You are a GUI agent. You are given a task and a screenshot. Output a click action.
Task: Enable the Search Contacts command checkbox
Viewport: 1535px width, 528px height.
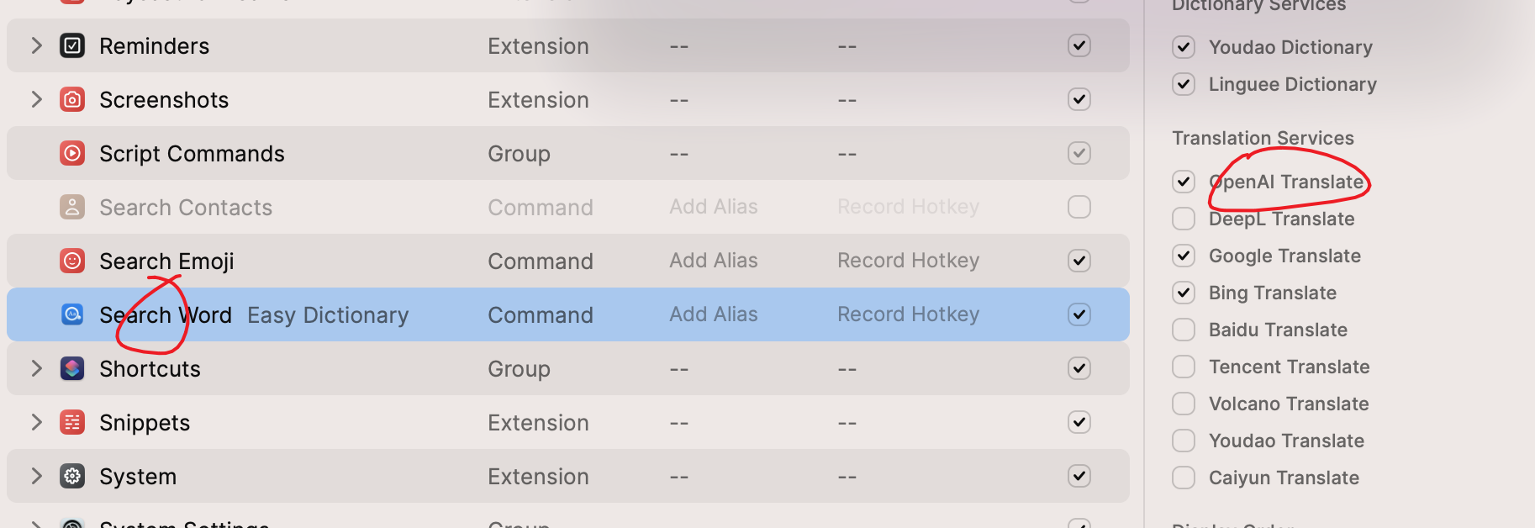click(x=1079, y=207)
